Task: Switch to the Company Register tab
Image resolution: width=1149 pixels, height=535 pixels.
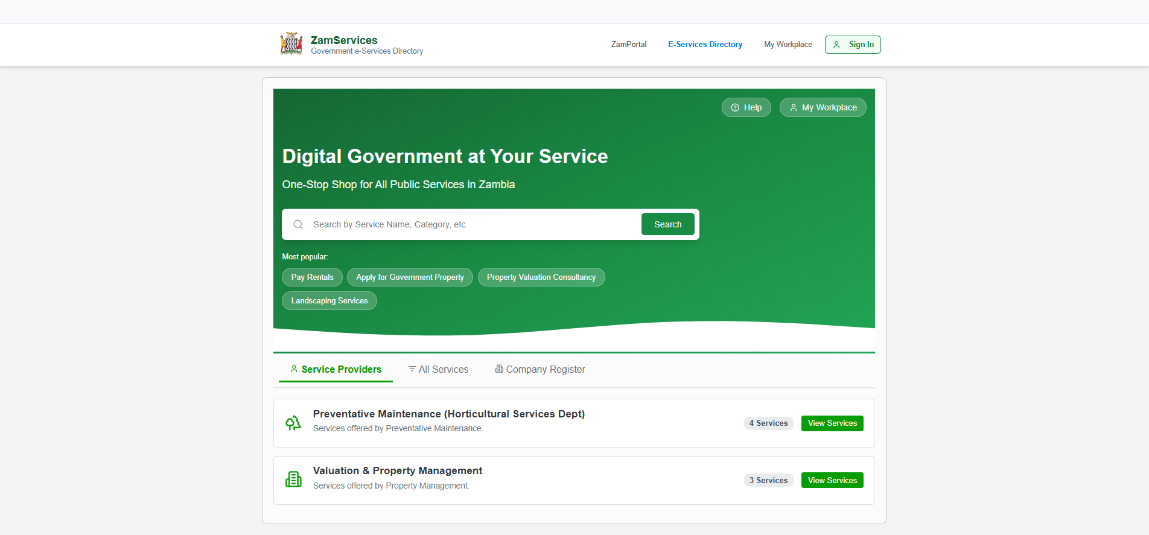Action: pos(540,369)
